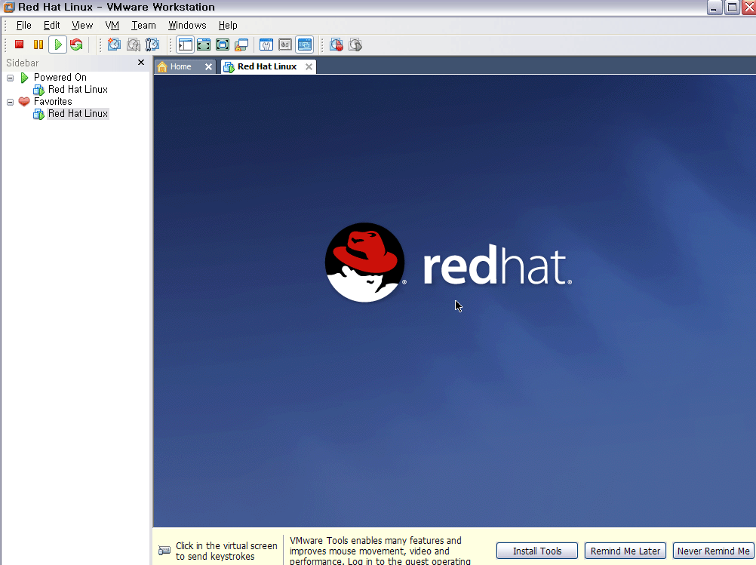Click the keyboard icon in status bar

164,550
